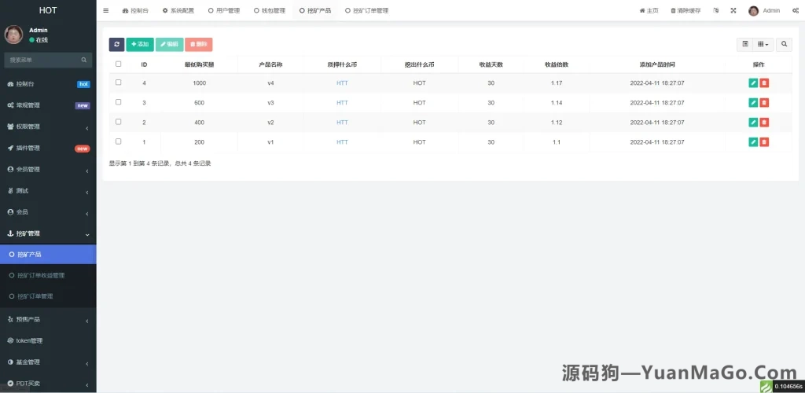Viewport: 805px width, 393px height.
Task: Switch to the 挖矿订单管理 tab
Action: 366,10
